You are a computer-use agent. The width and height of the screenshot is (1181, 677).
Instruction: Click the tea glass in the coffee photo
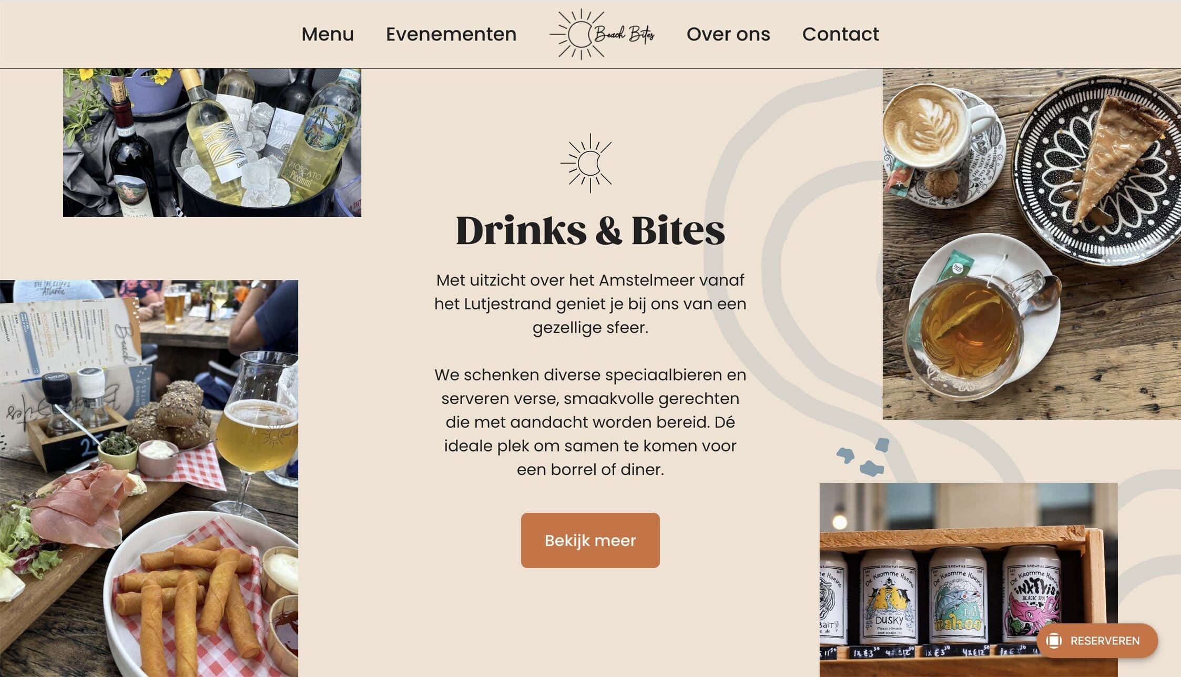click(x=973, y=331)
